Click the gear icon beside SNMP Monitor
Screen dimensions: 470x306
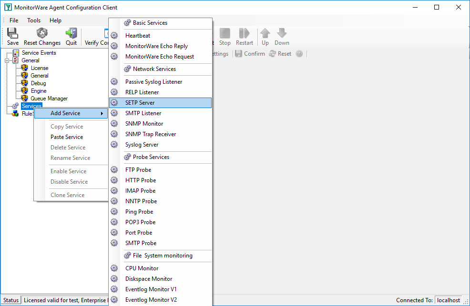pyautogui.click(x=114, y=123)
